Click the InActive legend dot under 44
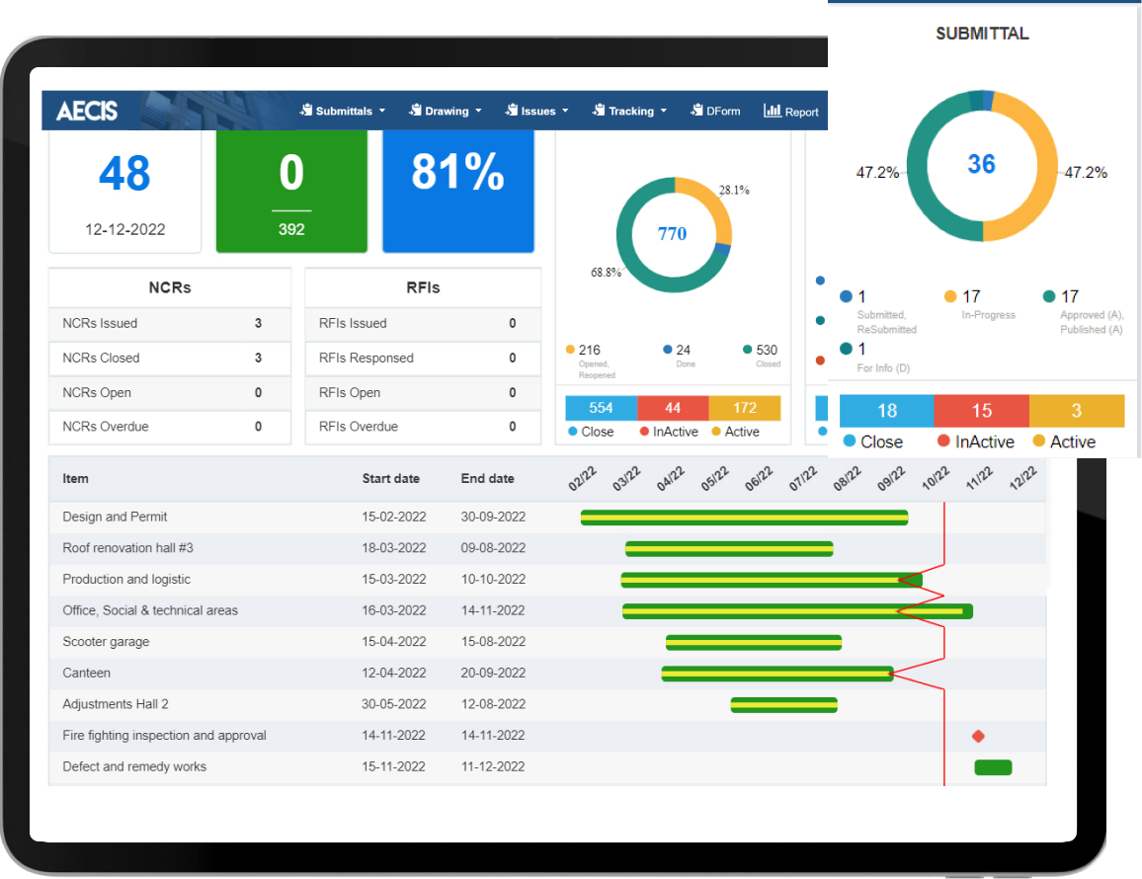Viewport: 1142px width, 879px height. [x=644, y=432]
